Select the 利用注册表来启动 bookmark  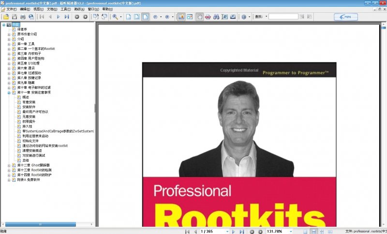pos(35,136)
